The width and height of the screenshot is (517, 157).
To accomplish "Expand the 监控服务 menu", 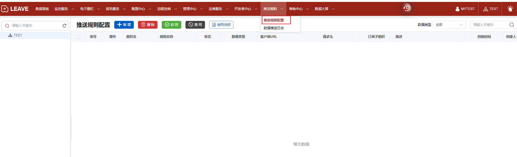I will tap(64, 9).
